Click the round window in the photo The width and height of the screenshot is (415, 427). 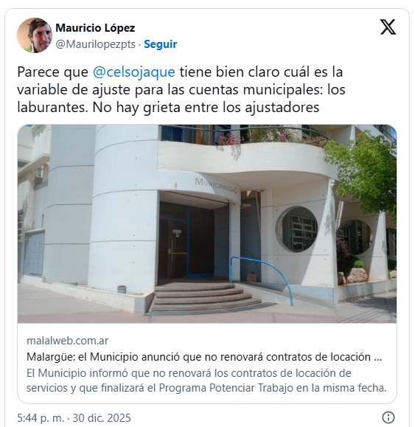297,229
